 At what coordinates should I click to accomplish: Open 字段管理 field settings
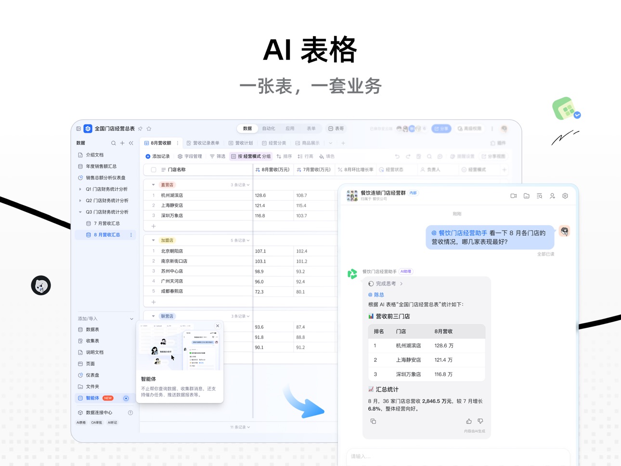[x=190, y=156]
